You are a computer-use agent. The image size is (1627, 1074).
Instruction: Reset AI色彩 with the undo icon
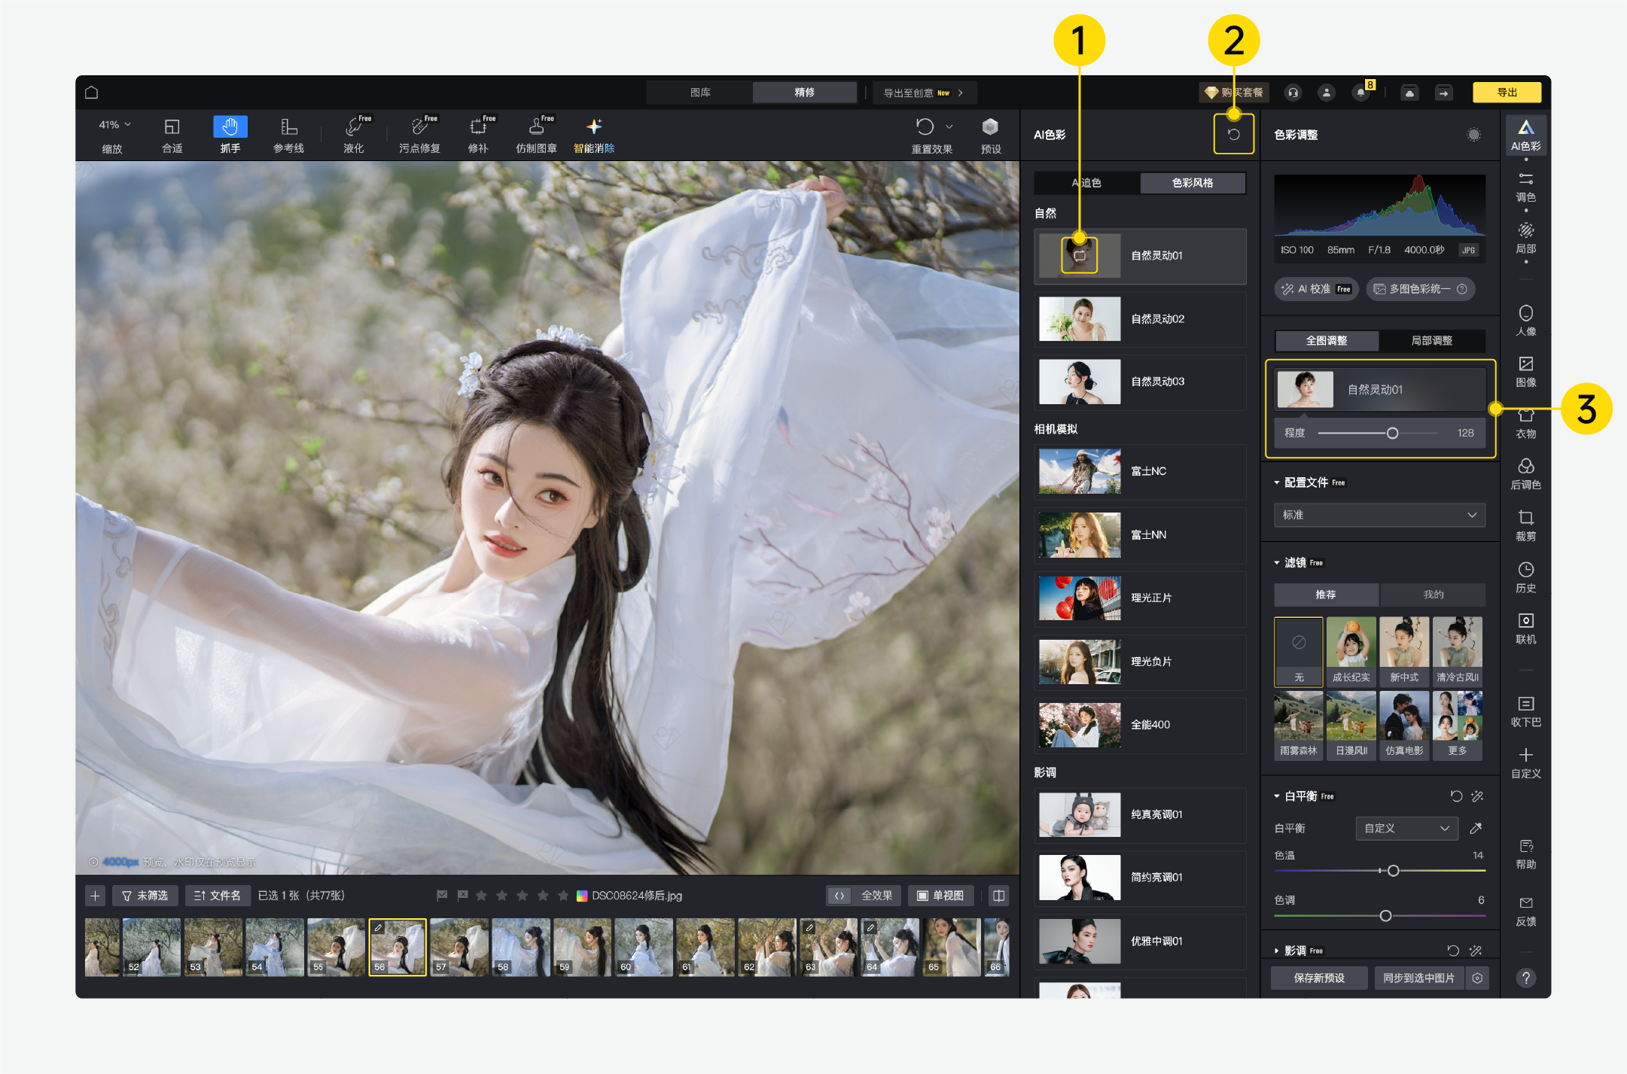1233,135
